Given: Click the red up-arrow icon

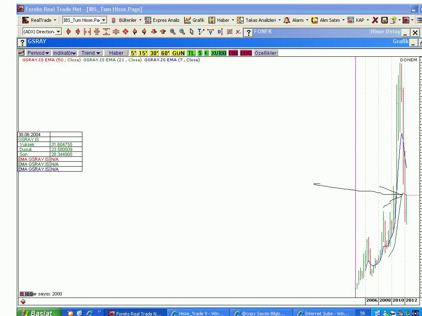Looking at the screenshot, I should click(163, 32).
